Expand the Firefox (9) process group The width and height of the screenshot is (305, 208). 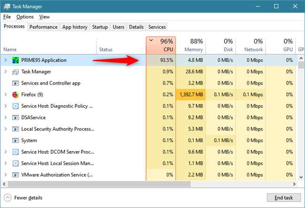[6, 95]
